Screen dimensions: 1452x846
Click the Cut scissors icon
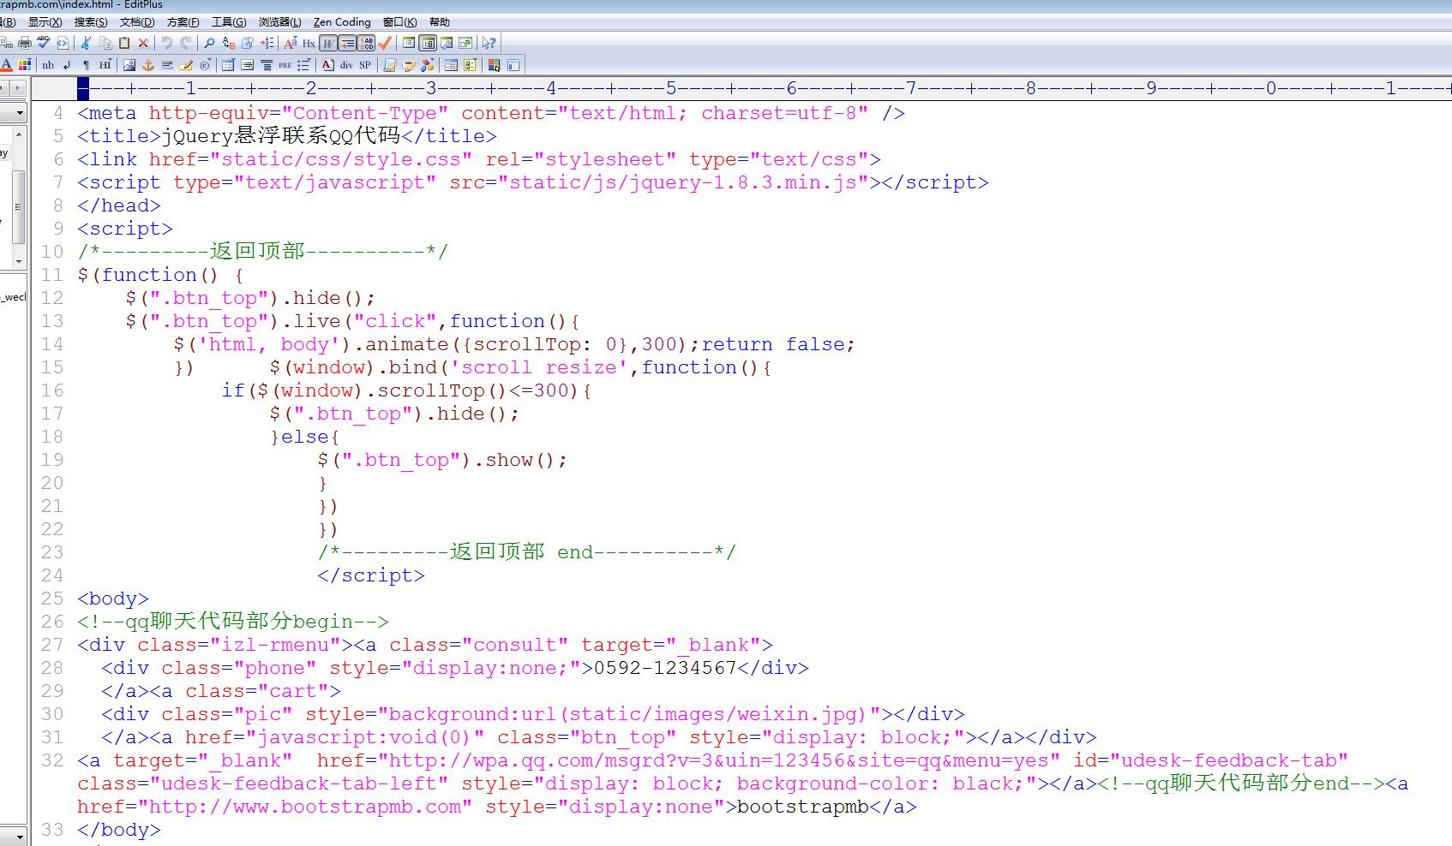tap(85, 43)
